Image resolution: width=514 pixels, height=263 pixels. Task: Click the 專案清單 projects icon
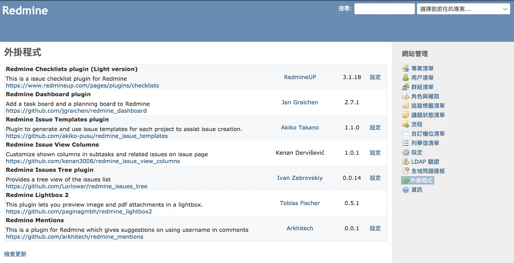[405, 68]
